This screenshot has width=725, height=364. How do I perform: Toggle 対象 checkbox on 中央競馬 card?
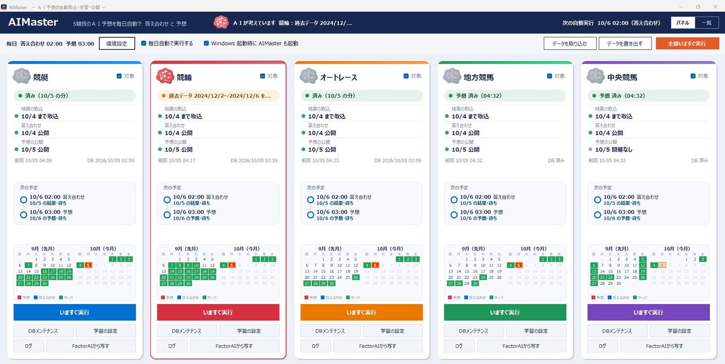pyautogui.click(x=693, y=76)
